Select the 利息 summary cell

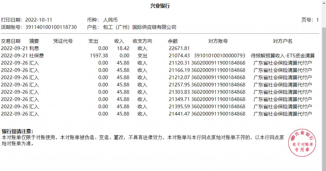pos(34,49)
